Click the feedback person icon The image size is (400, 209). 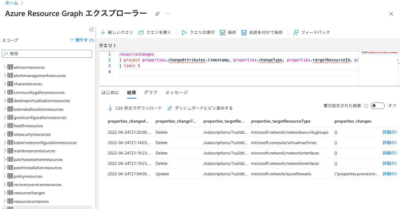[296, 33]
